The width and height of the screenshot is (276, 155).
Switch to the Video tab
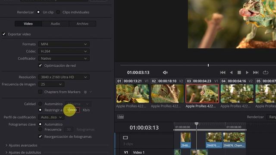28,24
